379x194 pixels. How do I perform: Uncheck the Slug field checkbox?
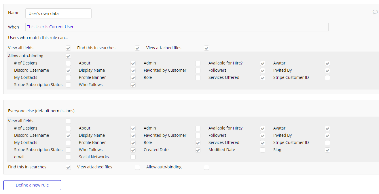click(x=327, y=150)
